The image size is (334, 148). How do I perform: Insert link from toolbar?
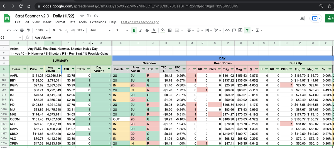point(227,30)
